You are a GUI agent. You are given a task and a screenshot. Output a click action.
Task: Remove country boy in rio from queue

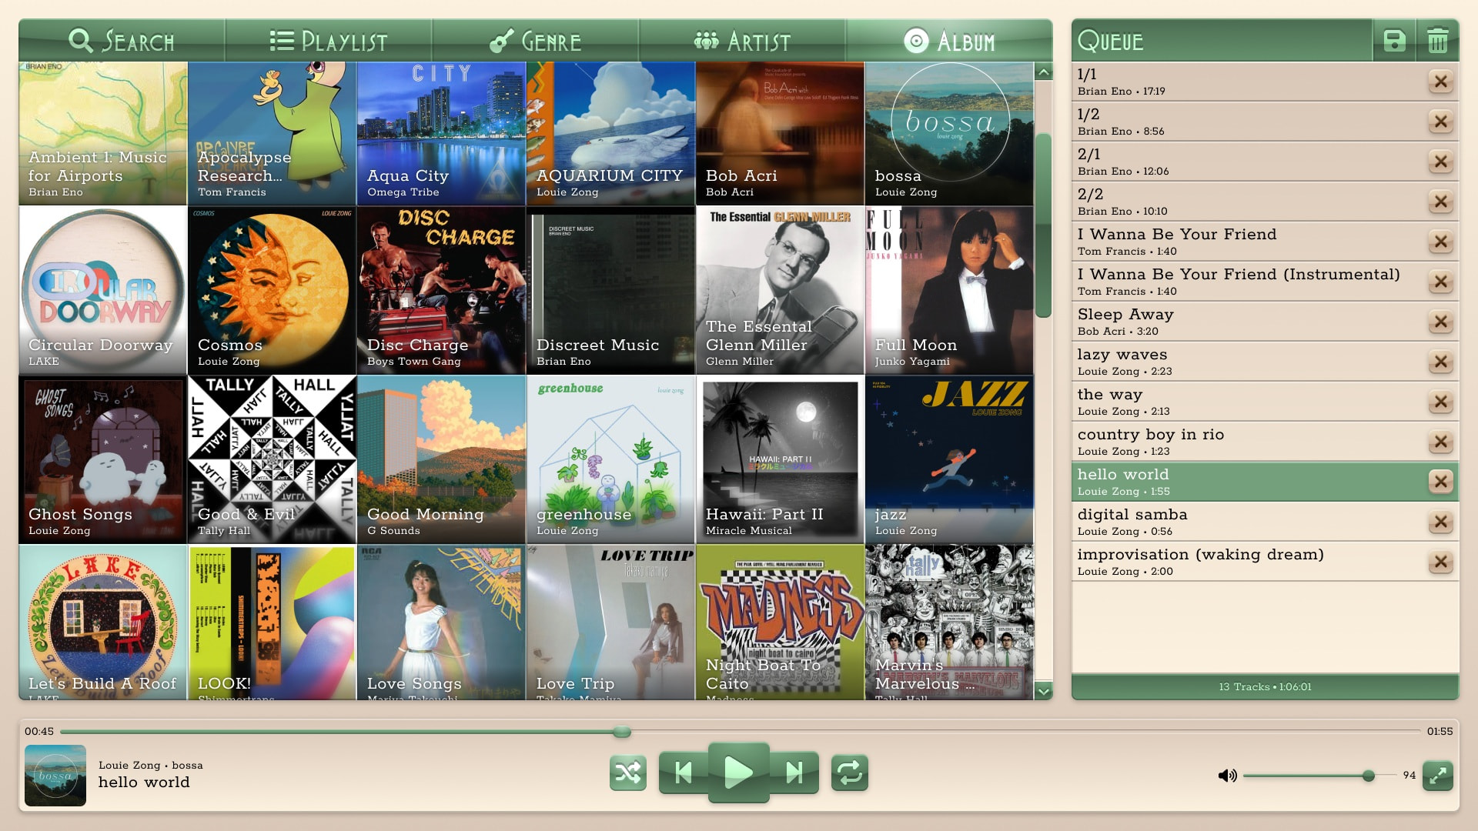(x=1441, y=442)
